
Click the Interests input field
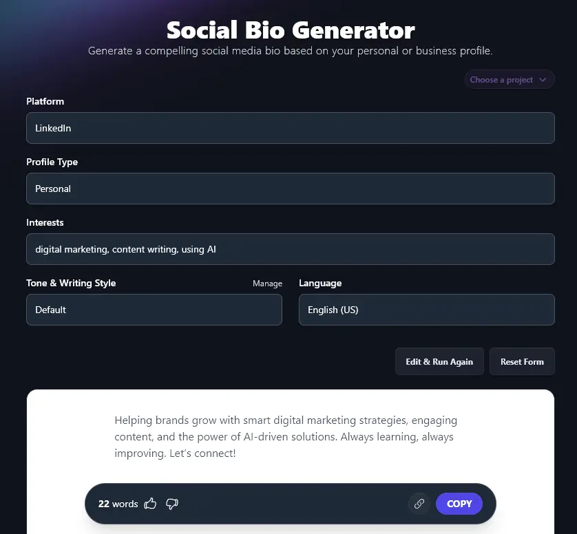coord(290,249)
